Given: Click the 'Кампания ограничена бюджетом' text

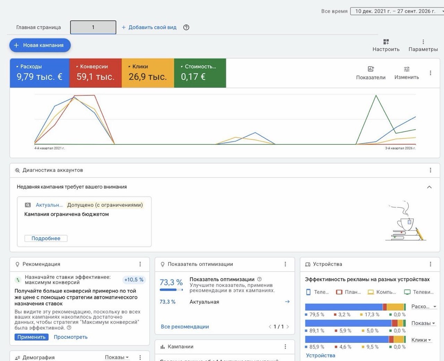Looking at the screenshot, I should pos(67,214).
